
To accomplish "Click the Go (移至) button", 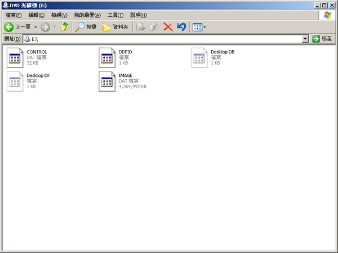I will point(322,39).
